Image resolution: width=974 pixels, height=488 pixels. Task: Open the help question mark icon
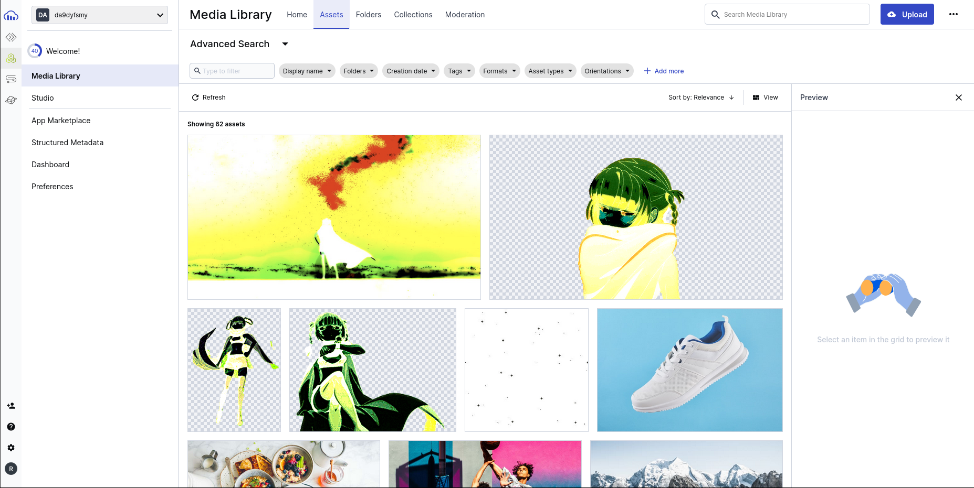pyautogui.click(x=11, y=427)
